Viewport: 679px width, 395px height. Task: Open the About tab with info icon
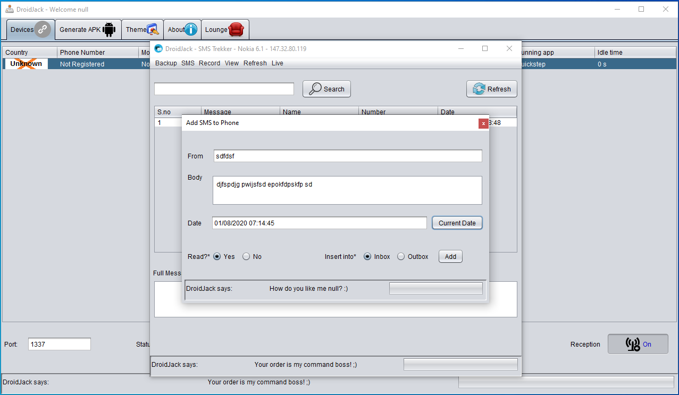pyautogui.click(x=182, y=30)
